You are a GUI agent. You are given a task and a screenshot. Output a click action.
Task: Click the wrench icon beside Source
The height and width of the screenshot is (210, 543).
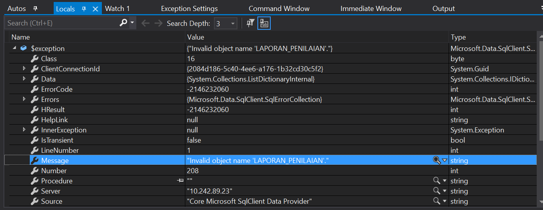coord(34,201)
